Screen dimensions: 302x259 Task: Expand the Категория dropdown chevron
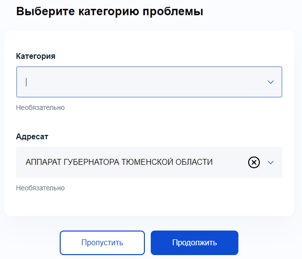point(271,82)
